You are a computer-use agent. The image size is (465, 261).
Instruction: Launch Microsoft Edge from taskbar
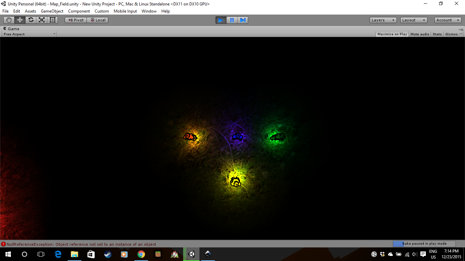pos(58,254)
